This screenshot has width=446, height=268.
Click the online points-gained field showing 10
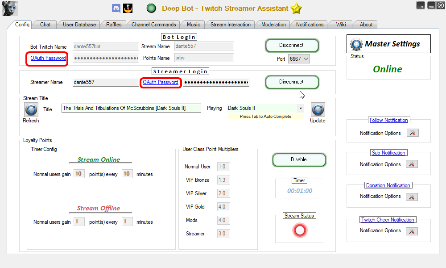79,174
